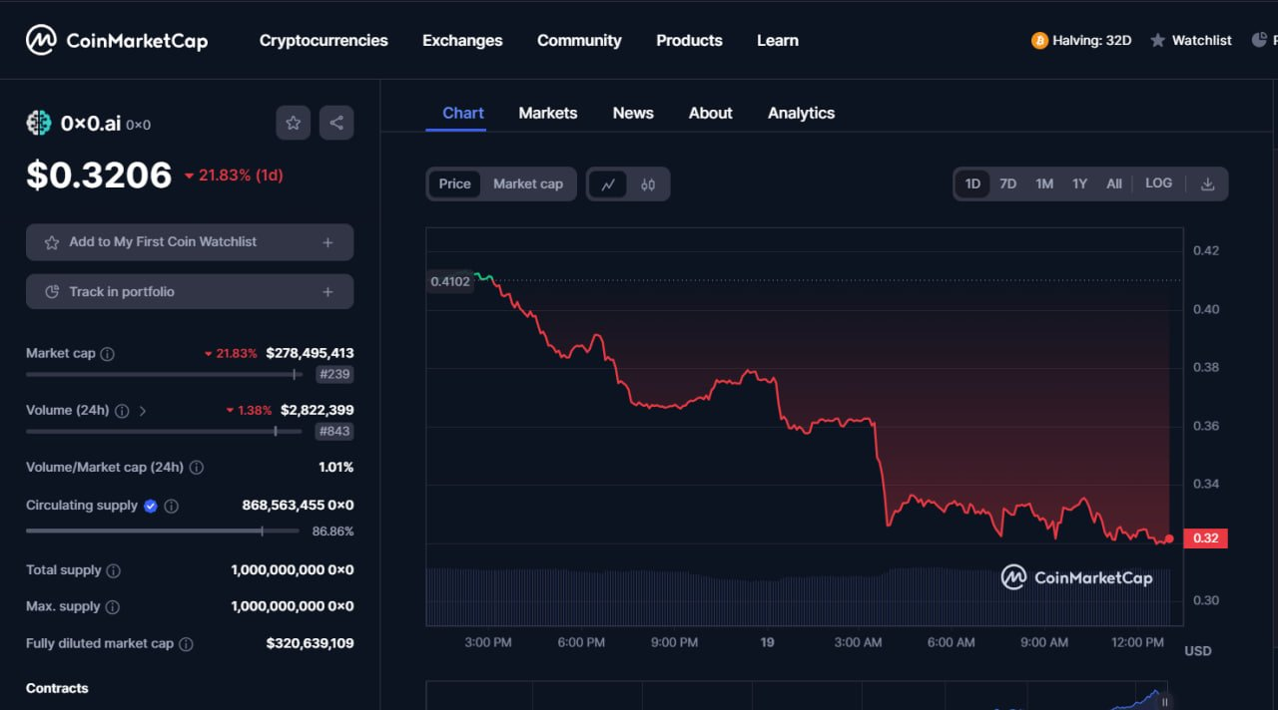The height and width of the screenshot is (710, 1278).
Task: Select the line chart icon
Action: click(x=607, y=184)
